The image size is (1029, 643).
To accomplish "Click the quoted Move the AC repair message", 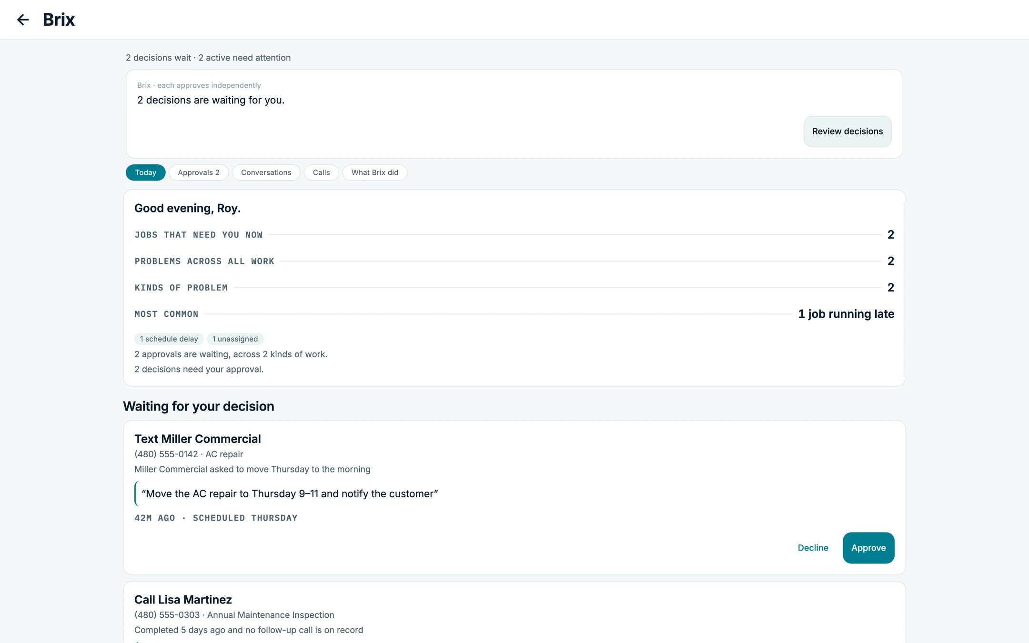I will pyautogui.click(x=290, y=494).
